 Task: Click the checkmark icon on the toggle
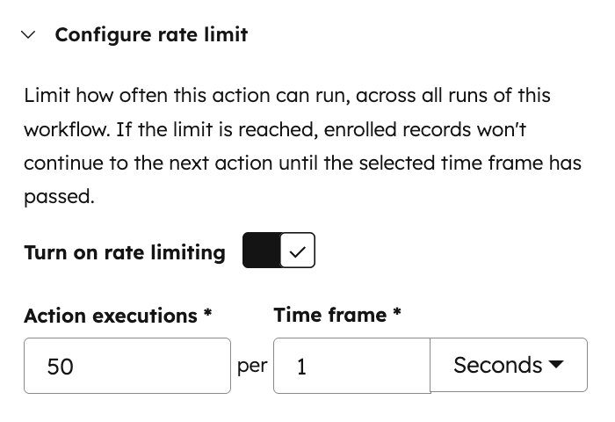coord(297,251)
